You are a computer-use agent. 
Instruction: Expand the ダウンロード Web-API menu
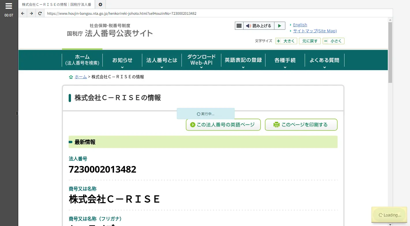[201, 60]
